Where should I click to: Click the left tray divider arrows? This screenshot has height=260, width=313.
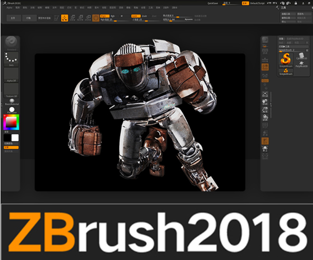pos(1,104)
